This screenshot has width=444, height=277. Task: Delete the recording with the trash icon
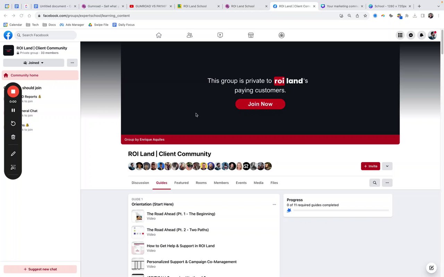tap(13, 137)
